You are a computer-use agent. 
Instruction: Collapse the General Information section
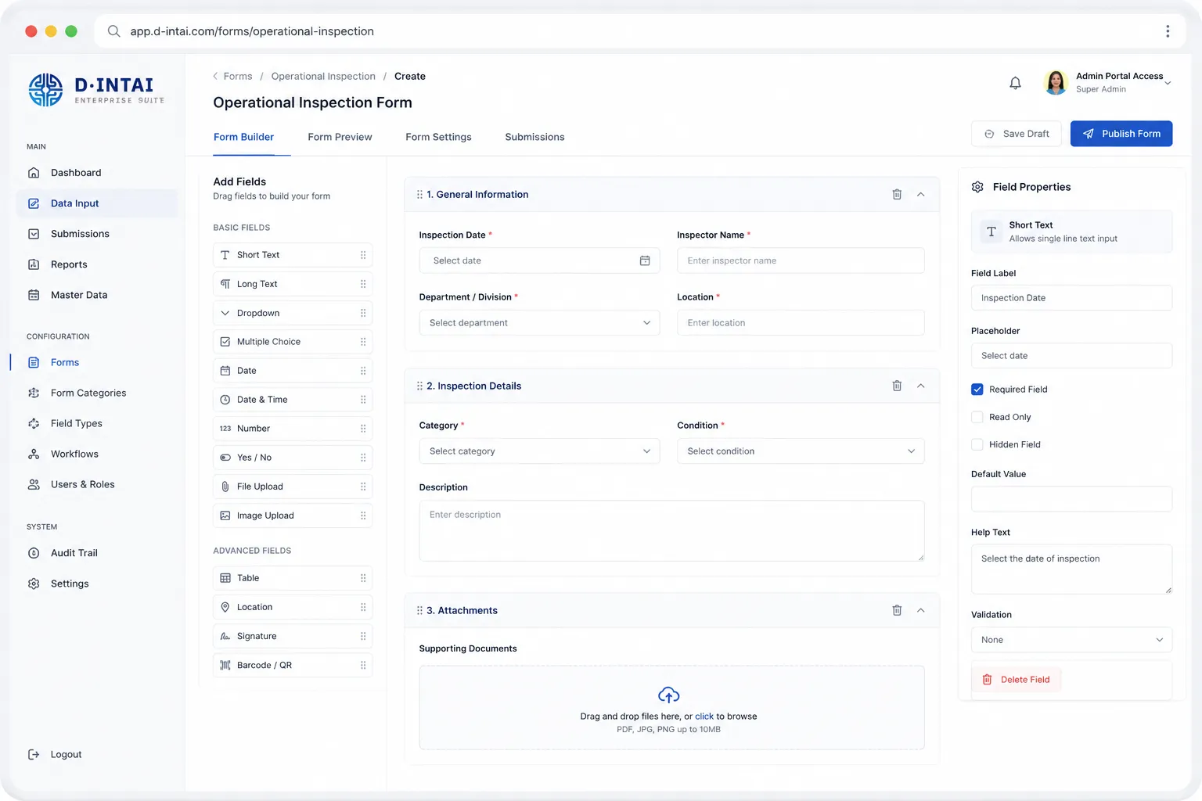pos(921,195)
